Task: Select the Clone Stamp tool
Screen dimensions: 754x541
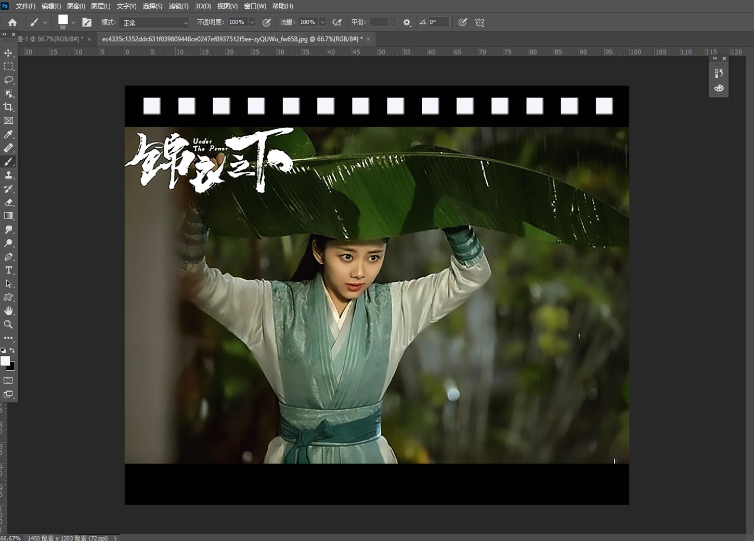Action: (x=8, y=175)
